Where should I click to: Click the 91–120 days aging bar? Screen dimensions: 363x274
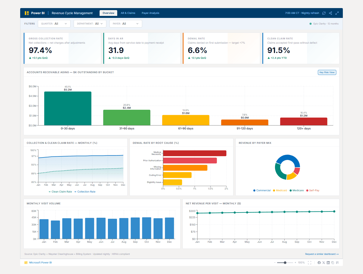point(245,122)
